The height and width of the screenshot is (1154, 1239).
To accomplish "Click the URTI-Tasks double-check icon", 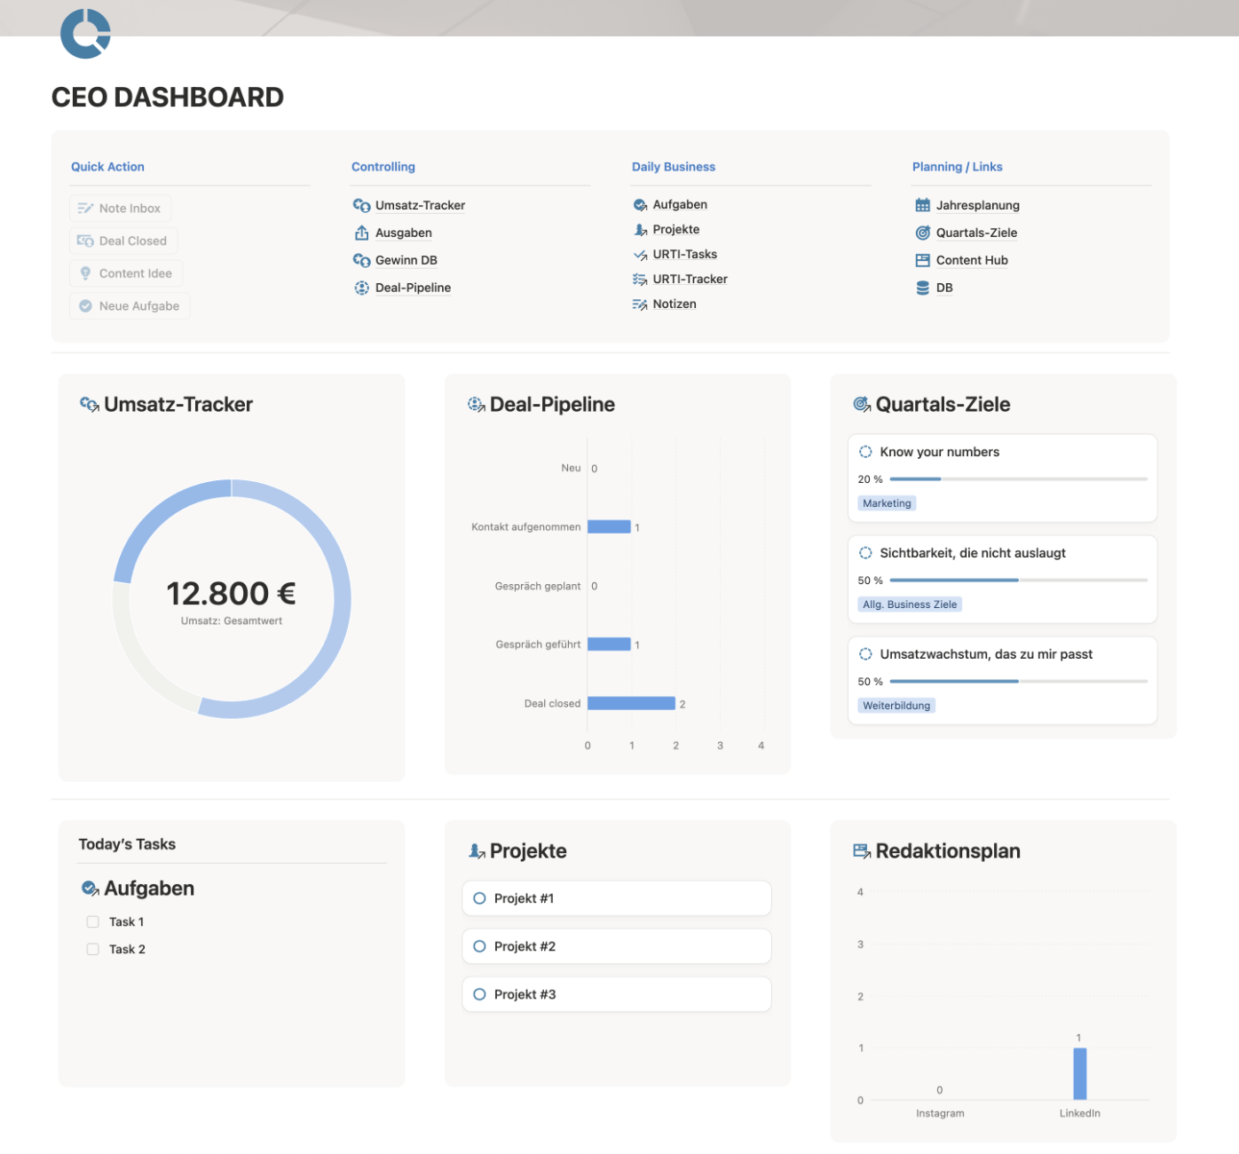I will click(640, 255).
